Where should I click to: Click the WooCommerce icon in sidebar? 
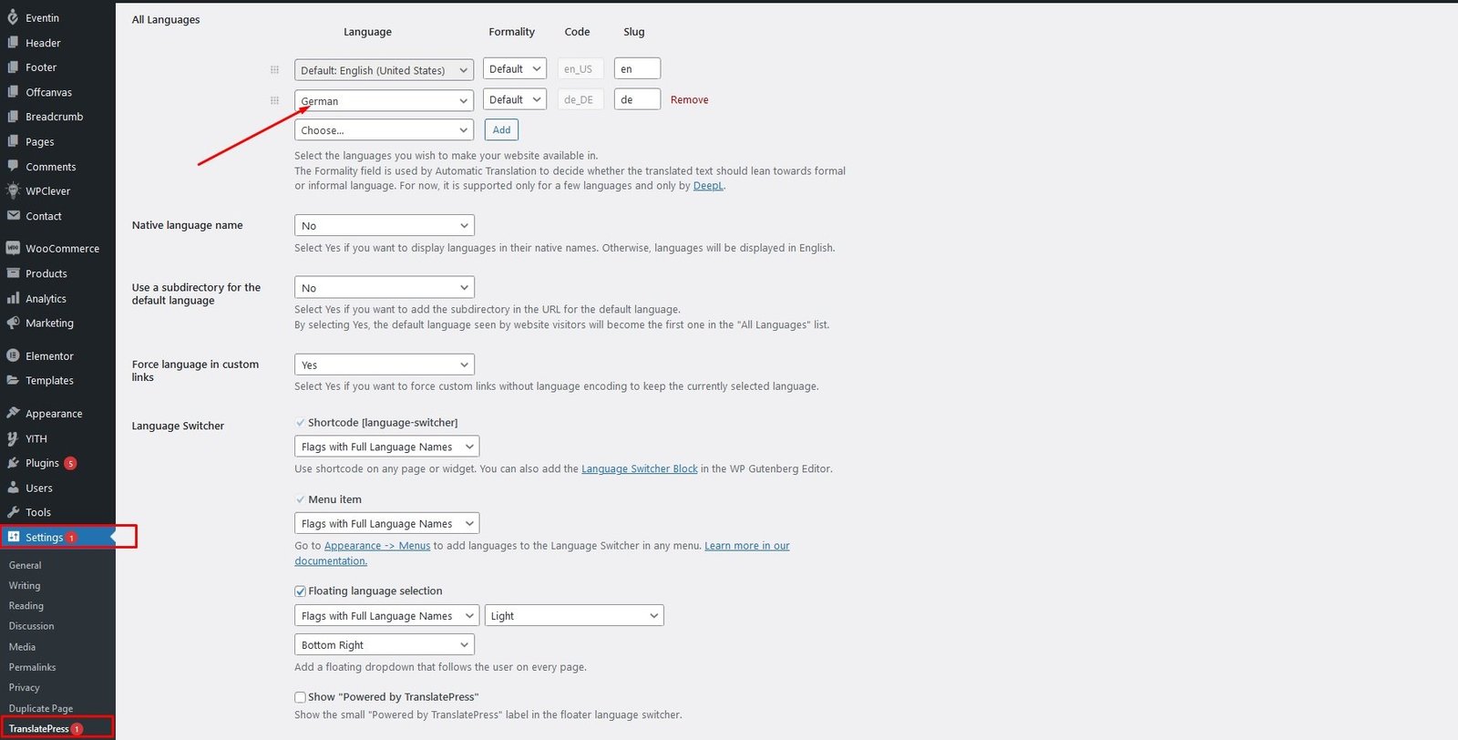pos(13,248)
